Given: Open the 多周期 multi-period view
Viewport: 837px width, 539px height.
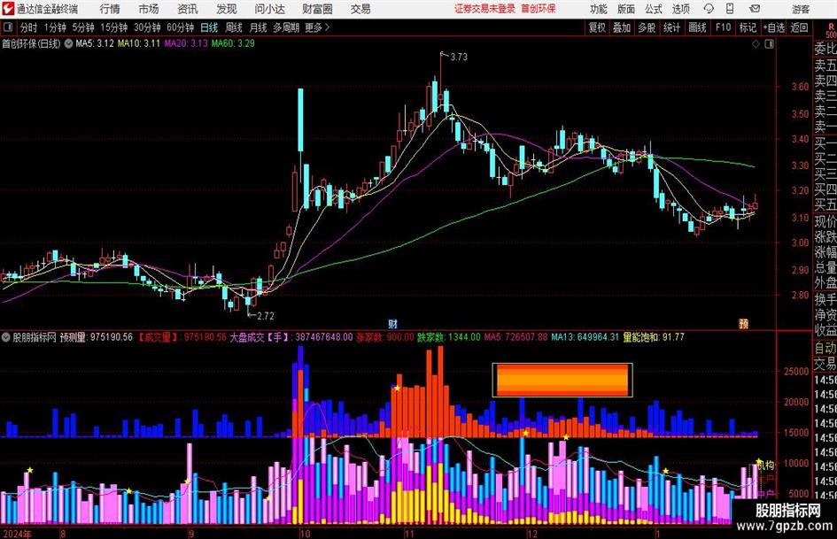Looking at the screenshot, I should click(285, 27).
